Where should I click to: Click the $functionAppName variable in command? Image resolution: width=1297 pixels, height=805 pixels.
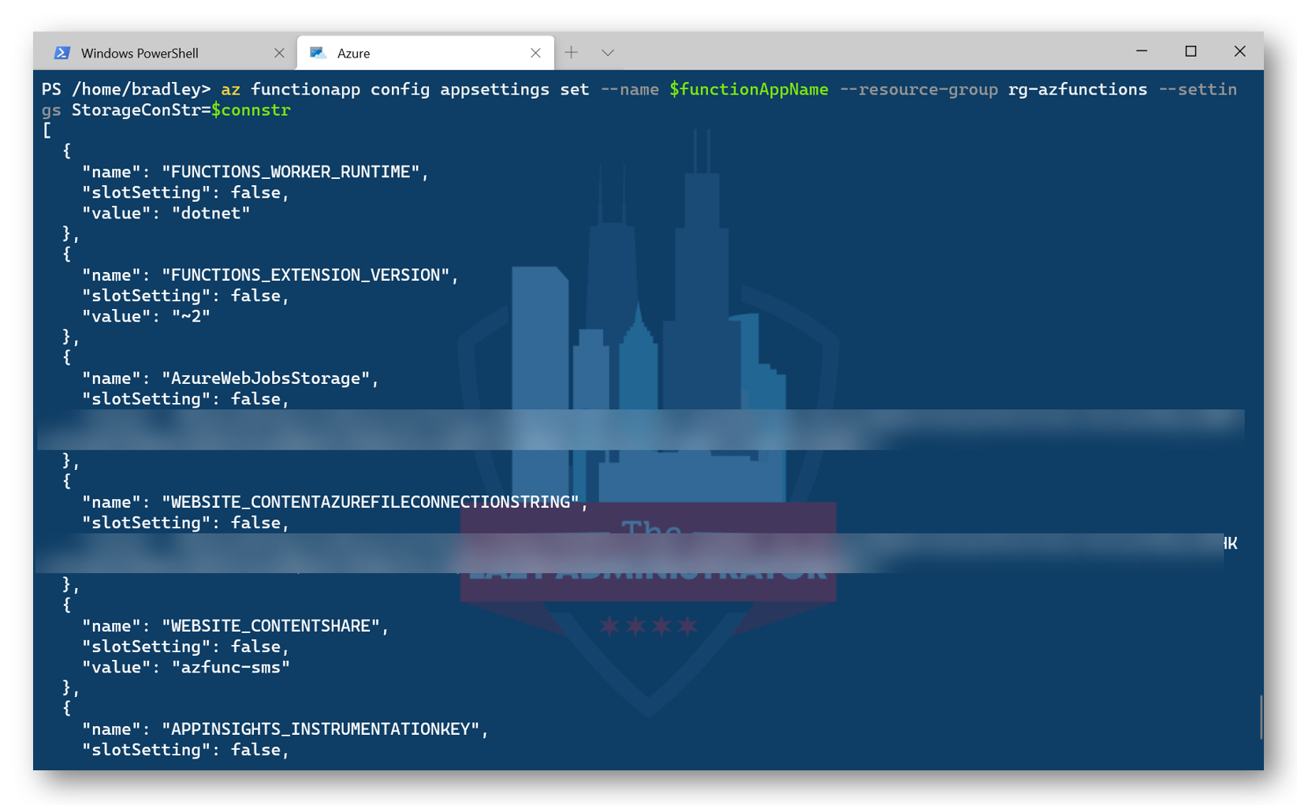click(x=749, y=89)
